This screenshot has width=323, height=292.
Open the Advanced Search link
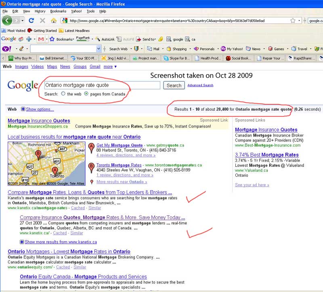pyautogui.click(x=200, y=85)
